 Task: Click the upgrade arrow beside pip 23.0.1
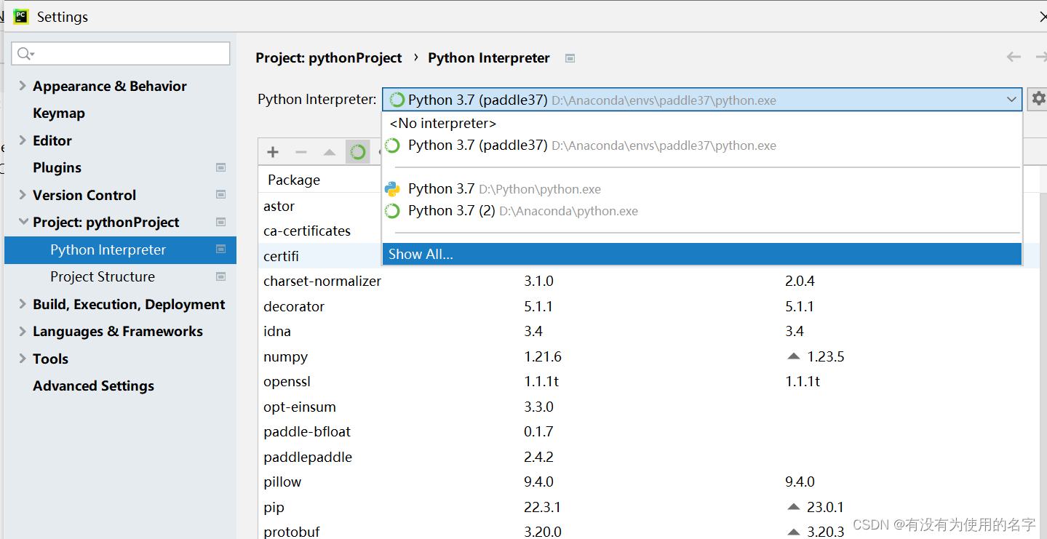coord(793,507)
